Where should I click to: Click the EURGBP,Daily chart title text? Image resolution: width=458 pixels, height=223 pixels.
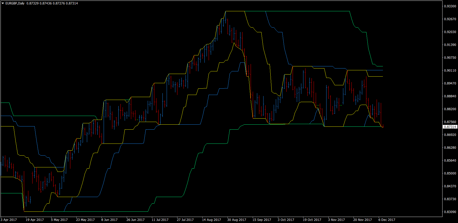click(15, 3)
